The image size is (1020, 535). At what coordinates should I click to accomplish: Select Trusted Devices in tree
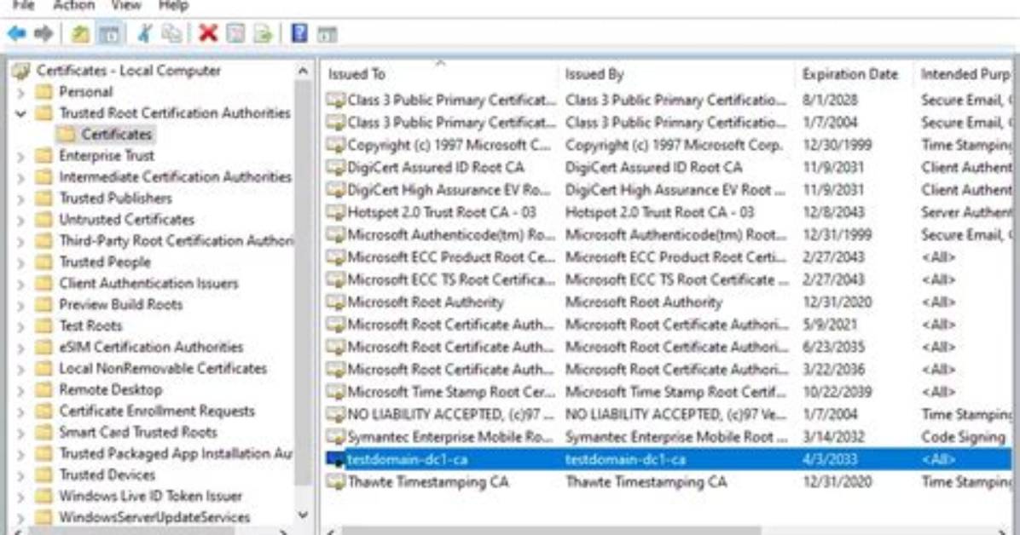pyautogui.click(x=107, y=475)
